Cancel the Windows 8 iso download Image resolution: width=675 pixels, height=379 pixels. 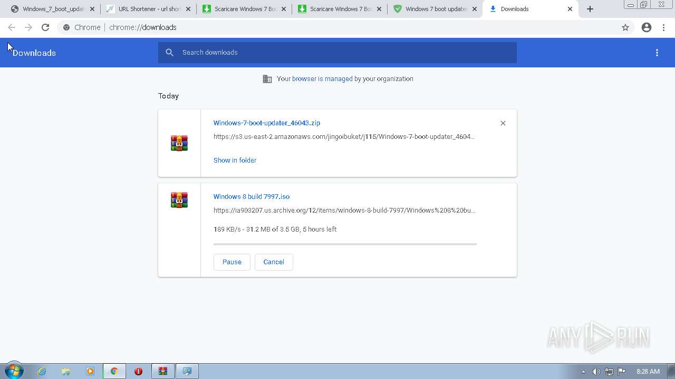coord(274,262)
